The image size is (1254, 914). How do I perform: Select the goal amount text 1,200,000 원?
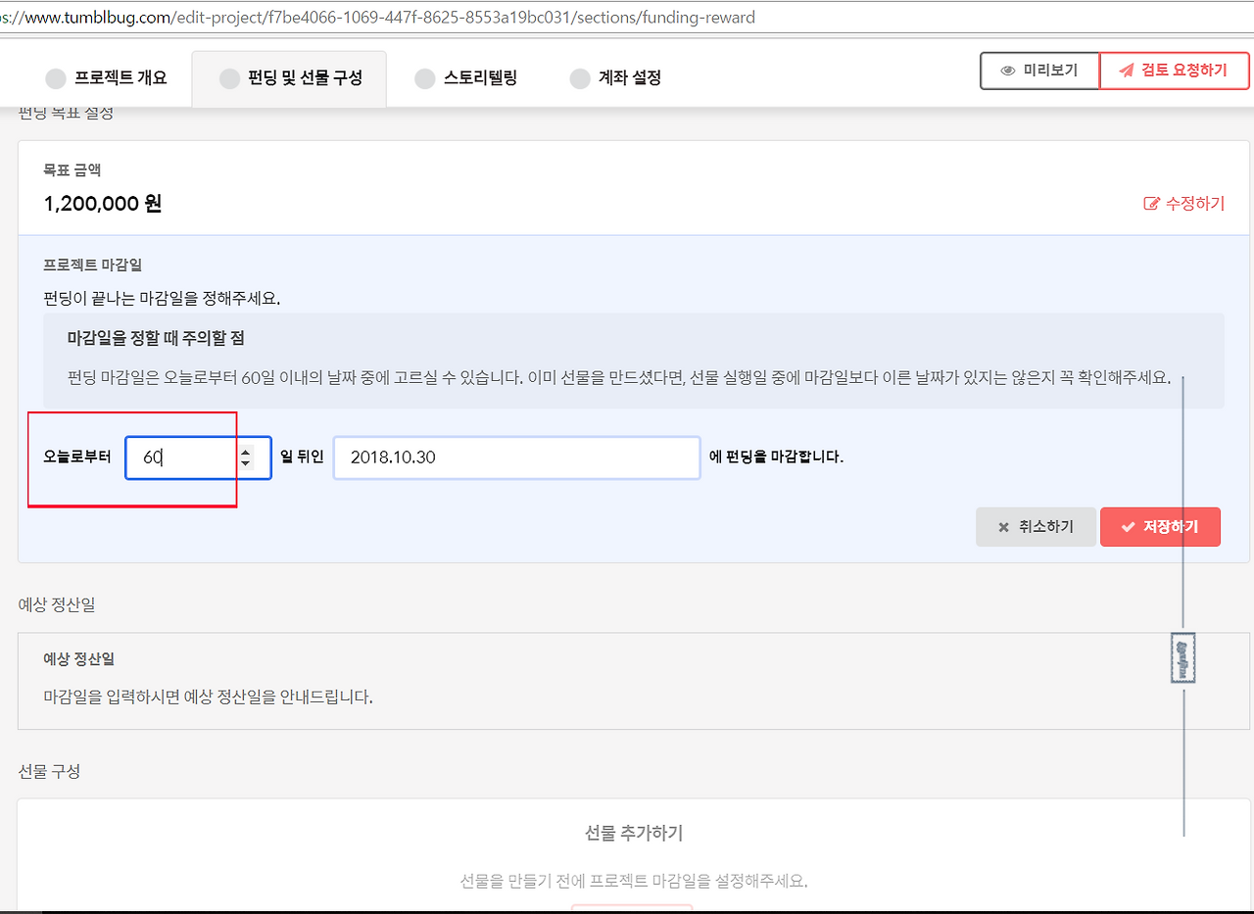[103, 204]
